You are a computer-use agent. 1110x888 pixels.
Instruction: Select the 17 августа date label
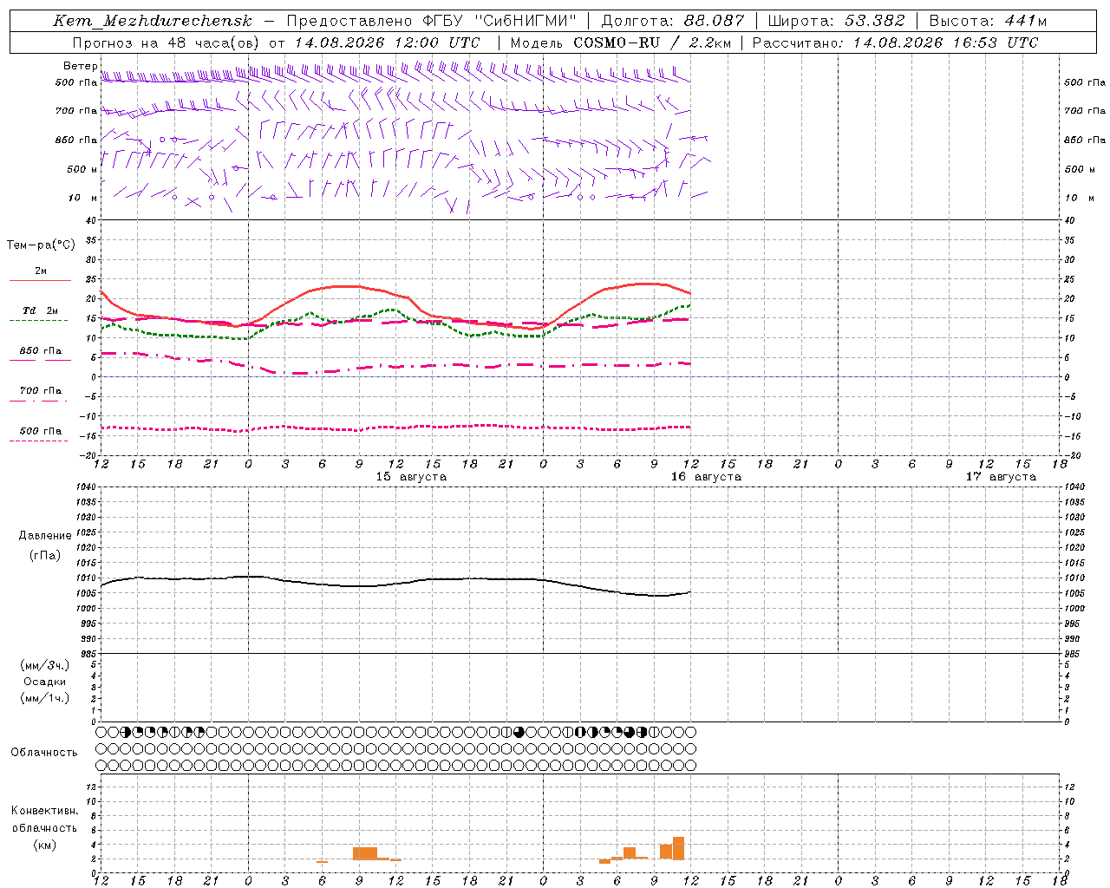[x=1001, y=477]
